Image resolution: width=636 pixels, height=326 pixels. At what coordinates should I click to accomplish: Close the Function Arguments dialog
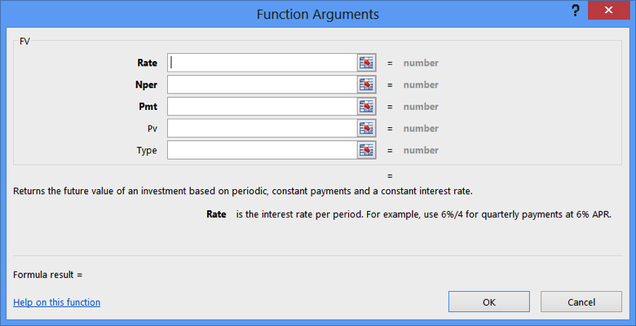coord(610,11)
